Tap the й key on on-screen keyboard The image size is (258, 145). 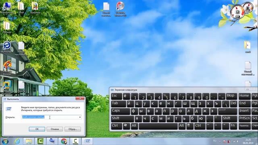[x=130, y=104]
